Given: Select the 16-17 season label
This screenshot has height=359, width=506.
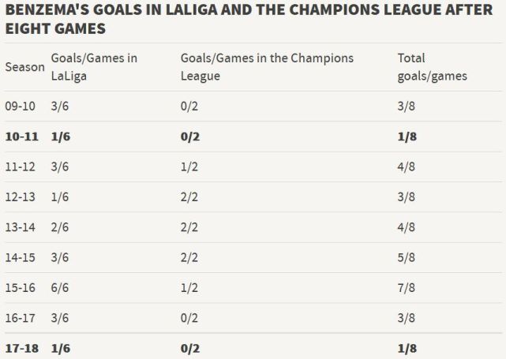Looking at the screenshot, I should pyautogui.click(x=21, y=319).
